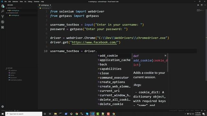Viewport: 207px width, 116px height.
Task: Split the editor with split icon
Action: 202,5
